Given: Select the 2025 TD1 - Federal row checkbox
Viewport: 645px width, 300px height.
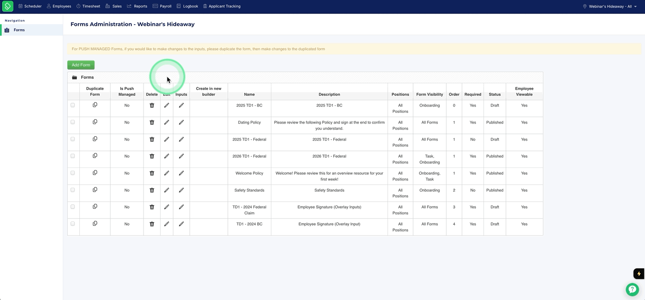Looking at the screenshot, I should [73, 139].
